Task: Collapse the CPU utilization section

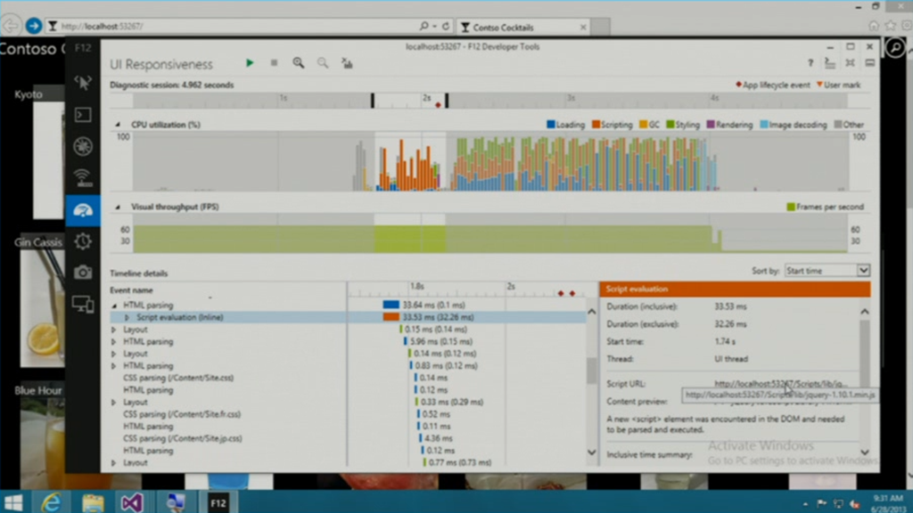Action: point(118,125)
